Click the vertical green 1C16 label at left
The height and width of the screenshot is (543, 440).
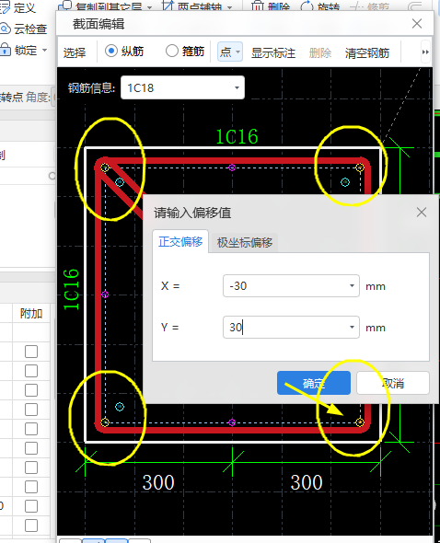click(72, 289)
